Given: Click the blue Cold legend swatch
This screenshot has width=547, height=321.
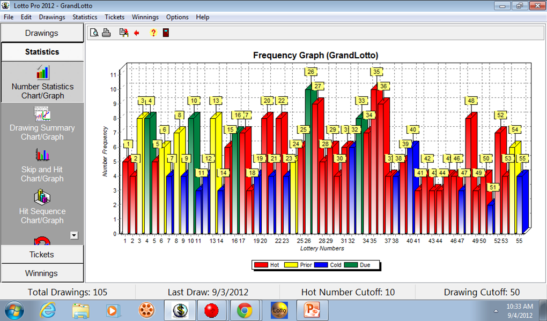Looking at the screenshot, I should point(321,265).
